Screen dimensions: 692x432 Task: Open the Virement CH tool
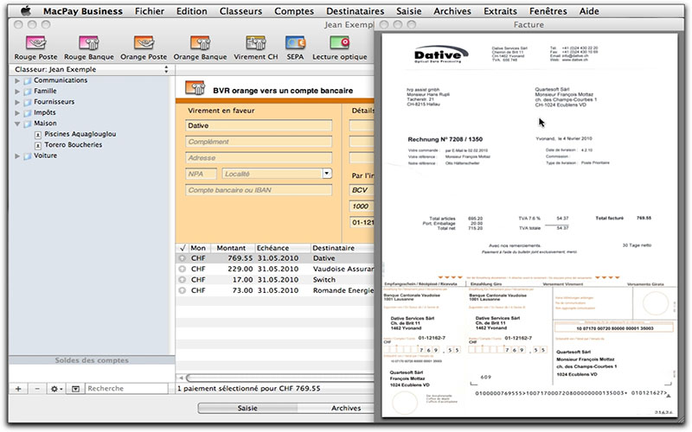256,43
